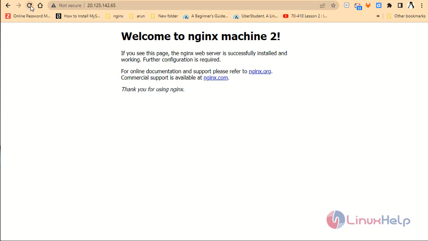
Task: Open the blue 'a' extension
Action: point(379,5)
